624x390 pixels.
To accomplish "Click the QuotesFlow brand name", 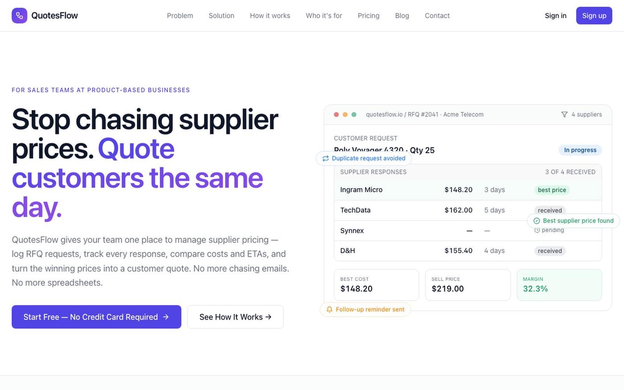I will pos(54,16).
